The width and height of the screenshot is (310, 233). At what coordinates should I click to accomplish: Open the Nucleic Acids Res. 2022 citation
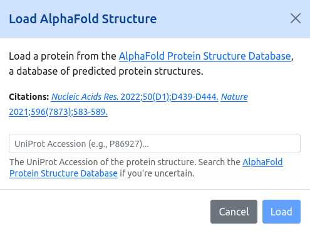tap(135, 97)
